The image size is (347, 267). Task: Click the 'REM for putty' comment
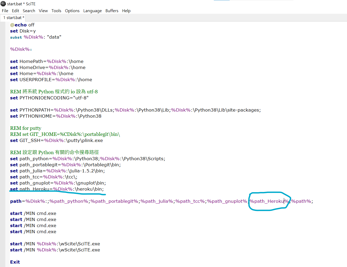(x=26, y=128)
